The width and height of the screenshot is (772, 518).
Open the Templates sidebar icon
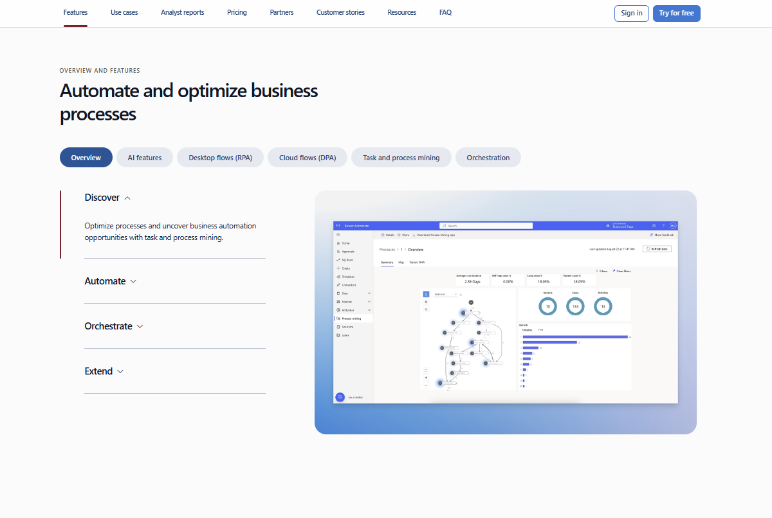point(338,276)
